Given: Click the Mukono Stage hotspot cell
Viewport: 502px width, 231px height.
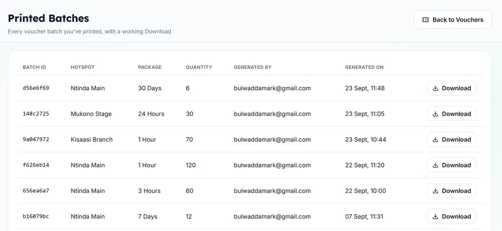Looking at the screenshot, I should [x=91, y=114].
